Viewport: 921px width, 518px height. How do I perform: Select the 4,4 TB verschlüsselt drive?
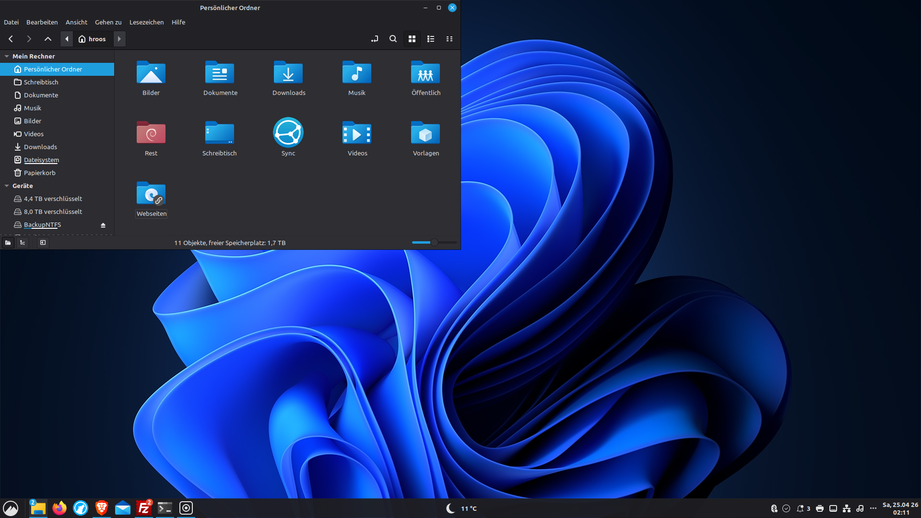tap(57, 199)
